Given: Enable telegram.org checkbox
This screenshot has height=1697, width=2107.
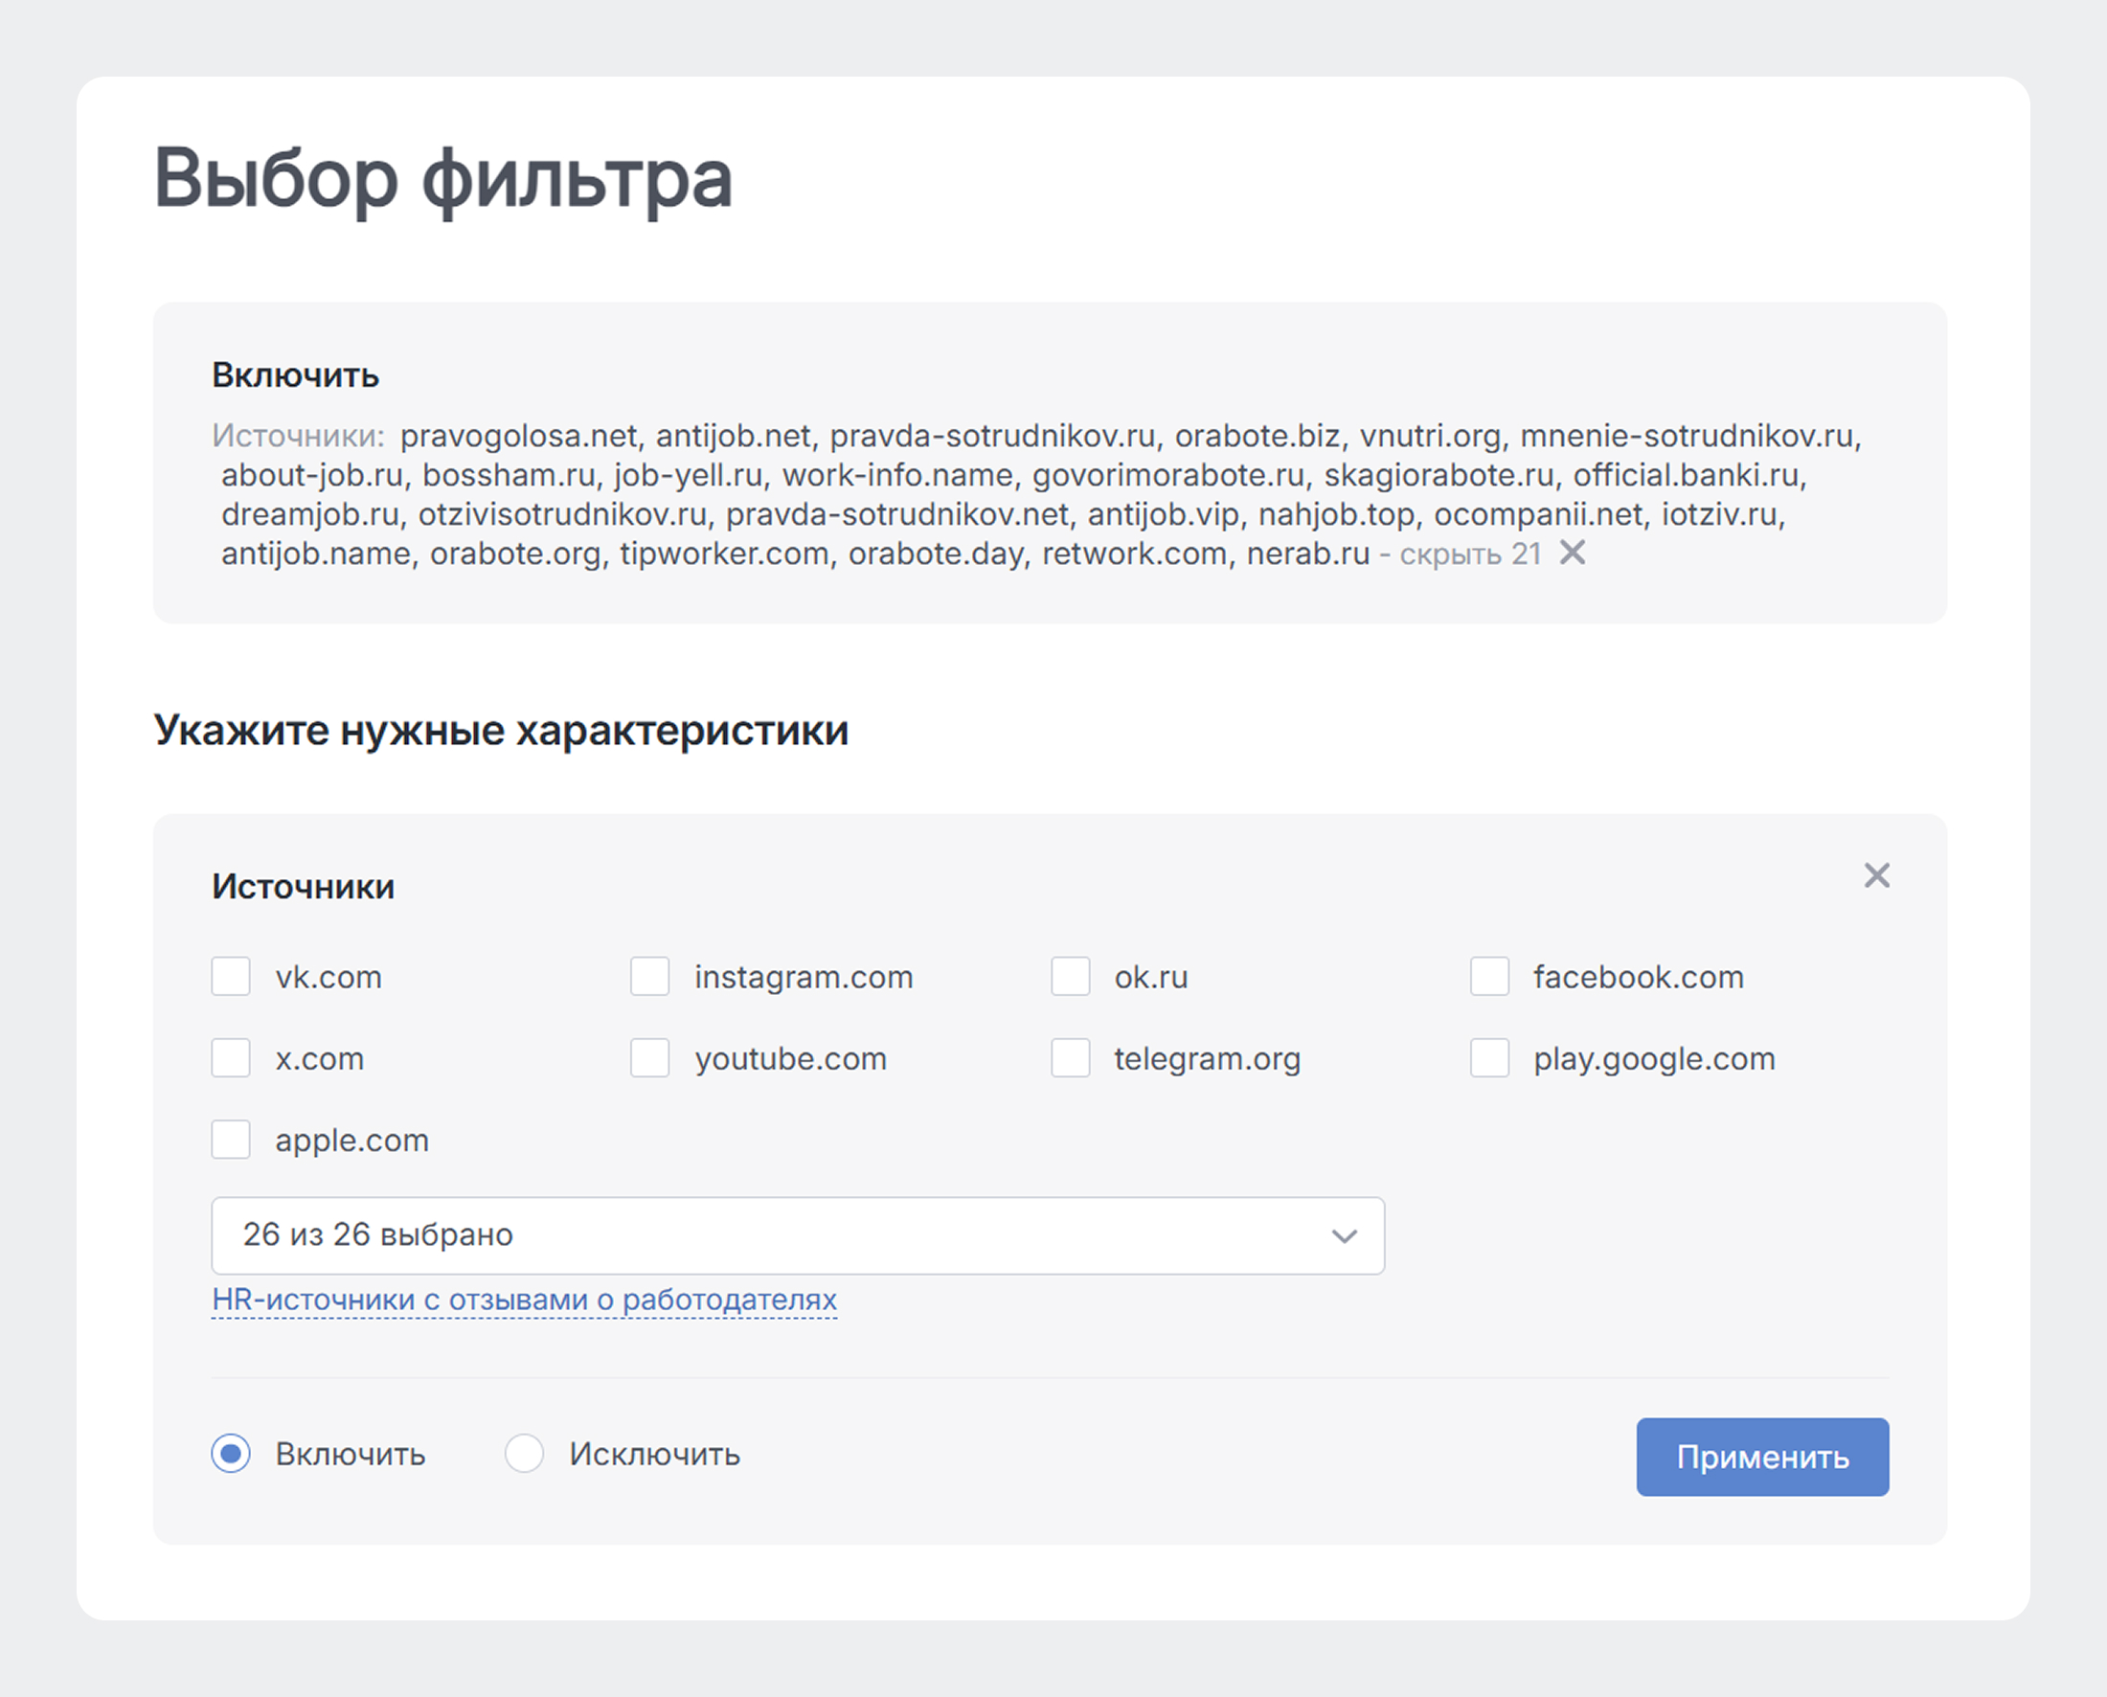Looking at the screenshot, I should [1070, 1057].
